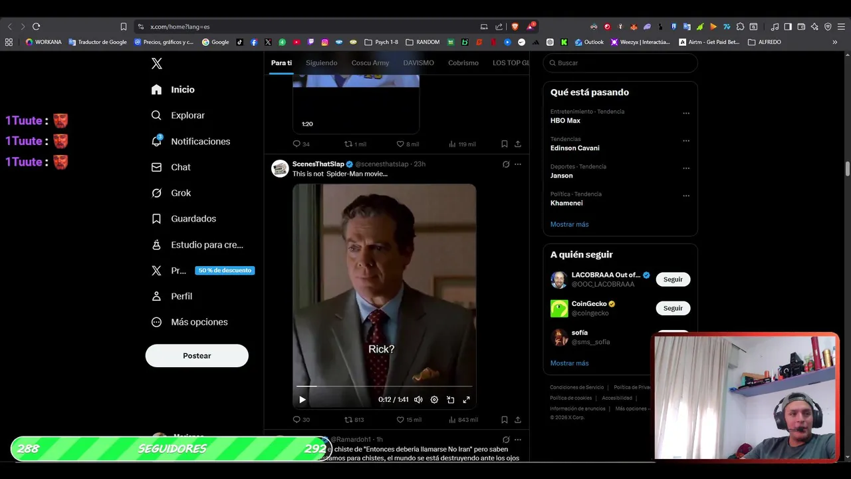
Task: Enter fullscreen on the video player
Action: 466,400
